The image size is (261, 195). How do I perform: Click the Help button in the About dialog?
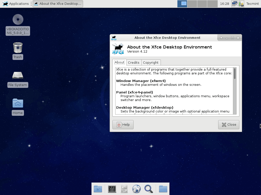point(123,125)
